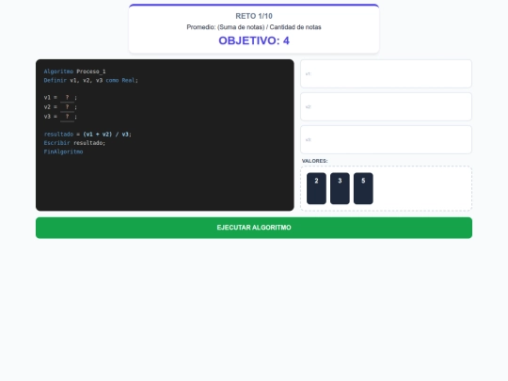Viewport: 508px width, 381px height.
Task: Click the resultado formula code line
Action: pos(87,135)
